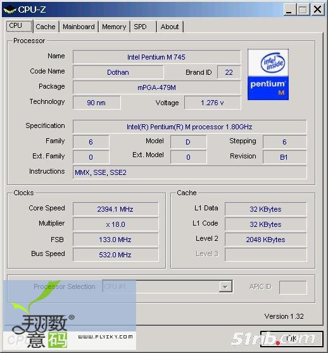Open the Mainboard tab

(x=79, y=27)
